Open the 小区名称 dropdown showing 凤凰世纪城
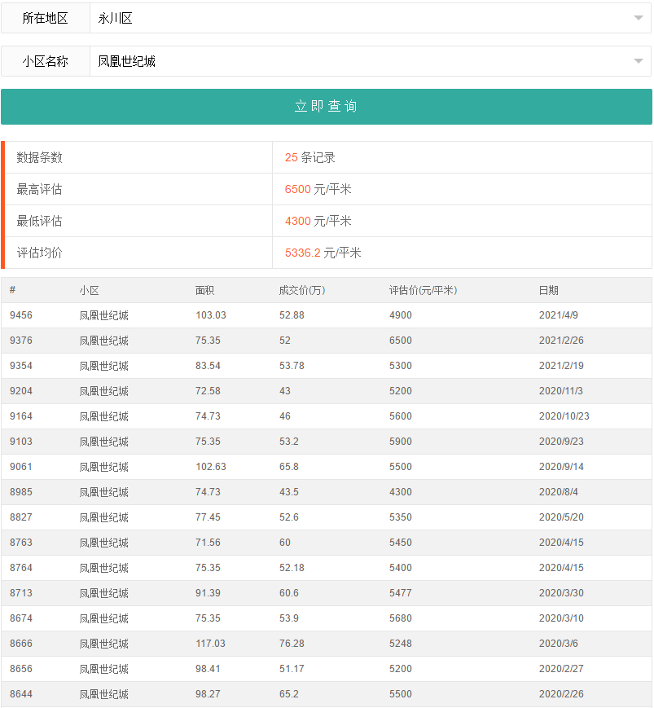Screen dimensions: 654x708 pos(370,61)
